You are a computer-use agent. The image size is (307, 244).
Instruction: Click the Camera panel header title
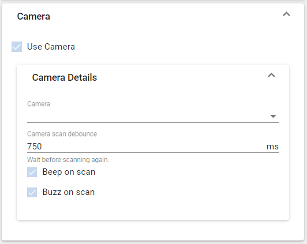click(33, 16)
